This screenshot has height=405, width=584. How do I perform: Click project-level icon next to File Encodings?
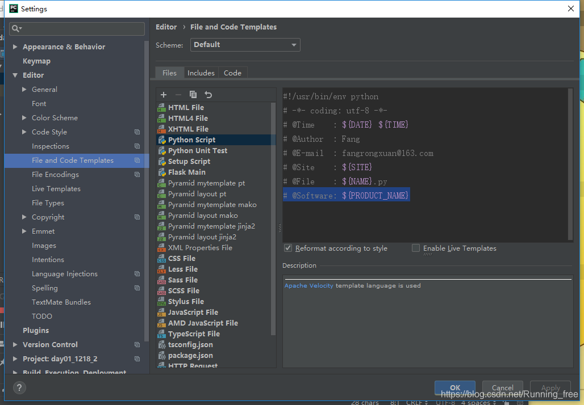pos(137,174)
